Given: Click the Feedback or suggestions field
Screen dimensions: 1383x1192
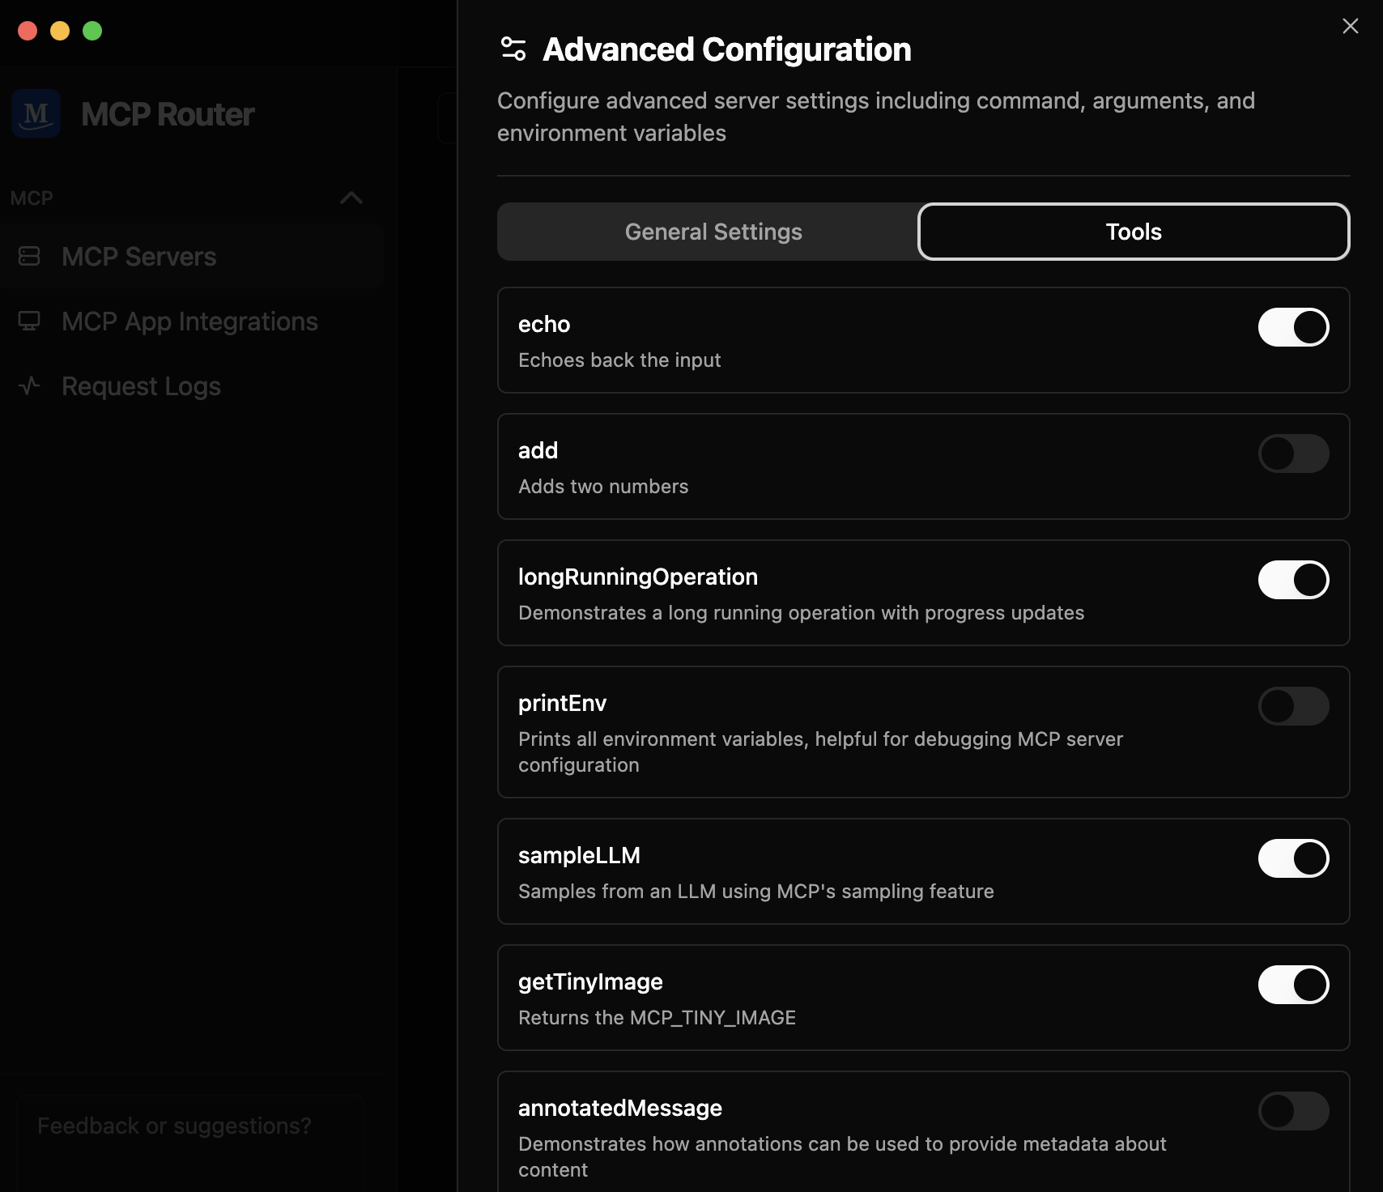Looking at the screenshot, I should 190,1143.
